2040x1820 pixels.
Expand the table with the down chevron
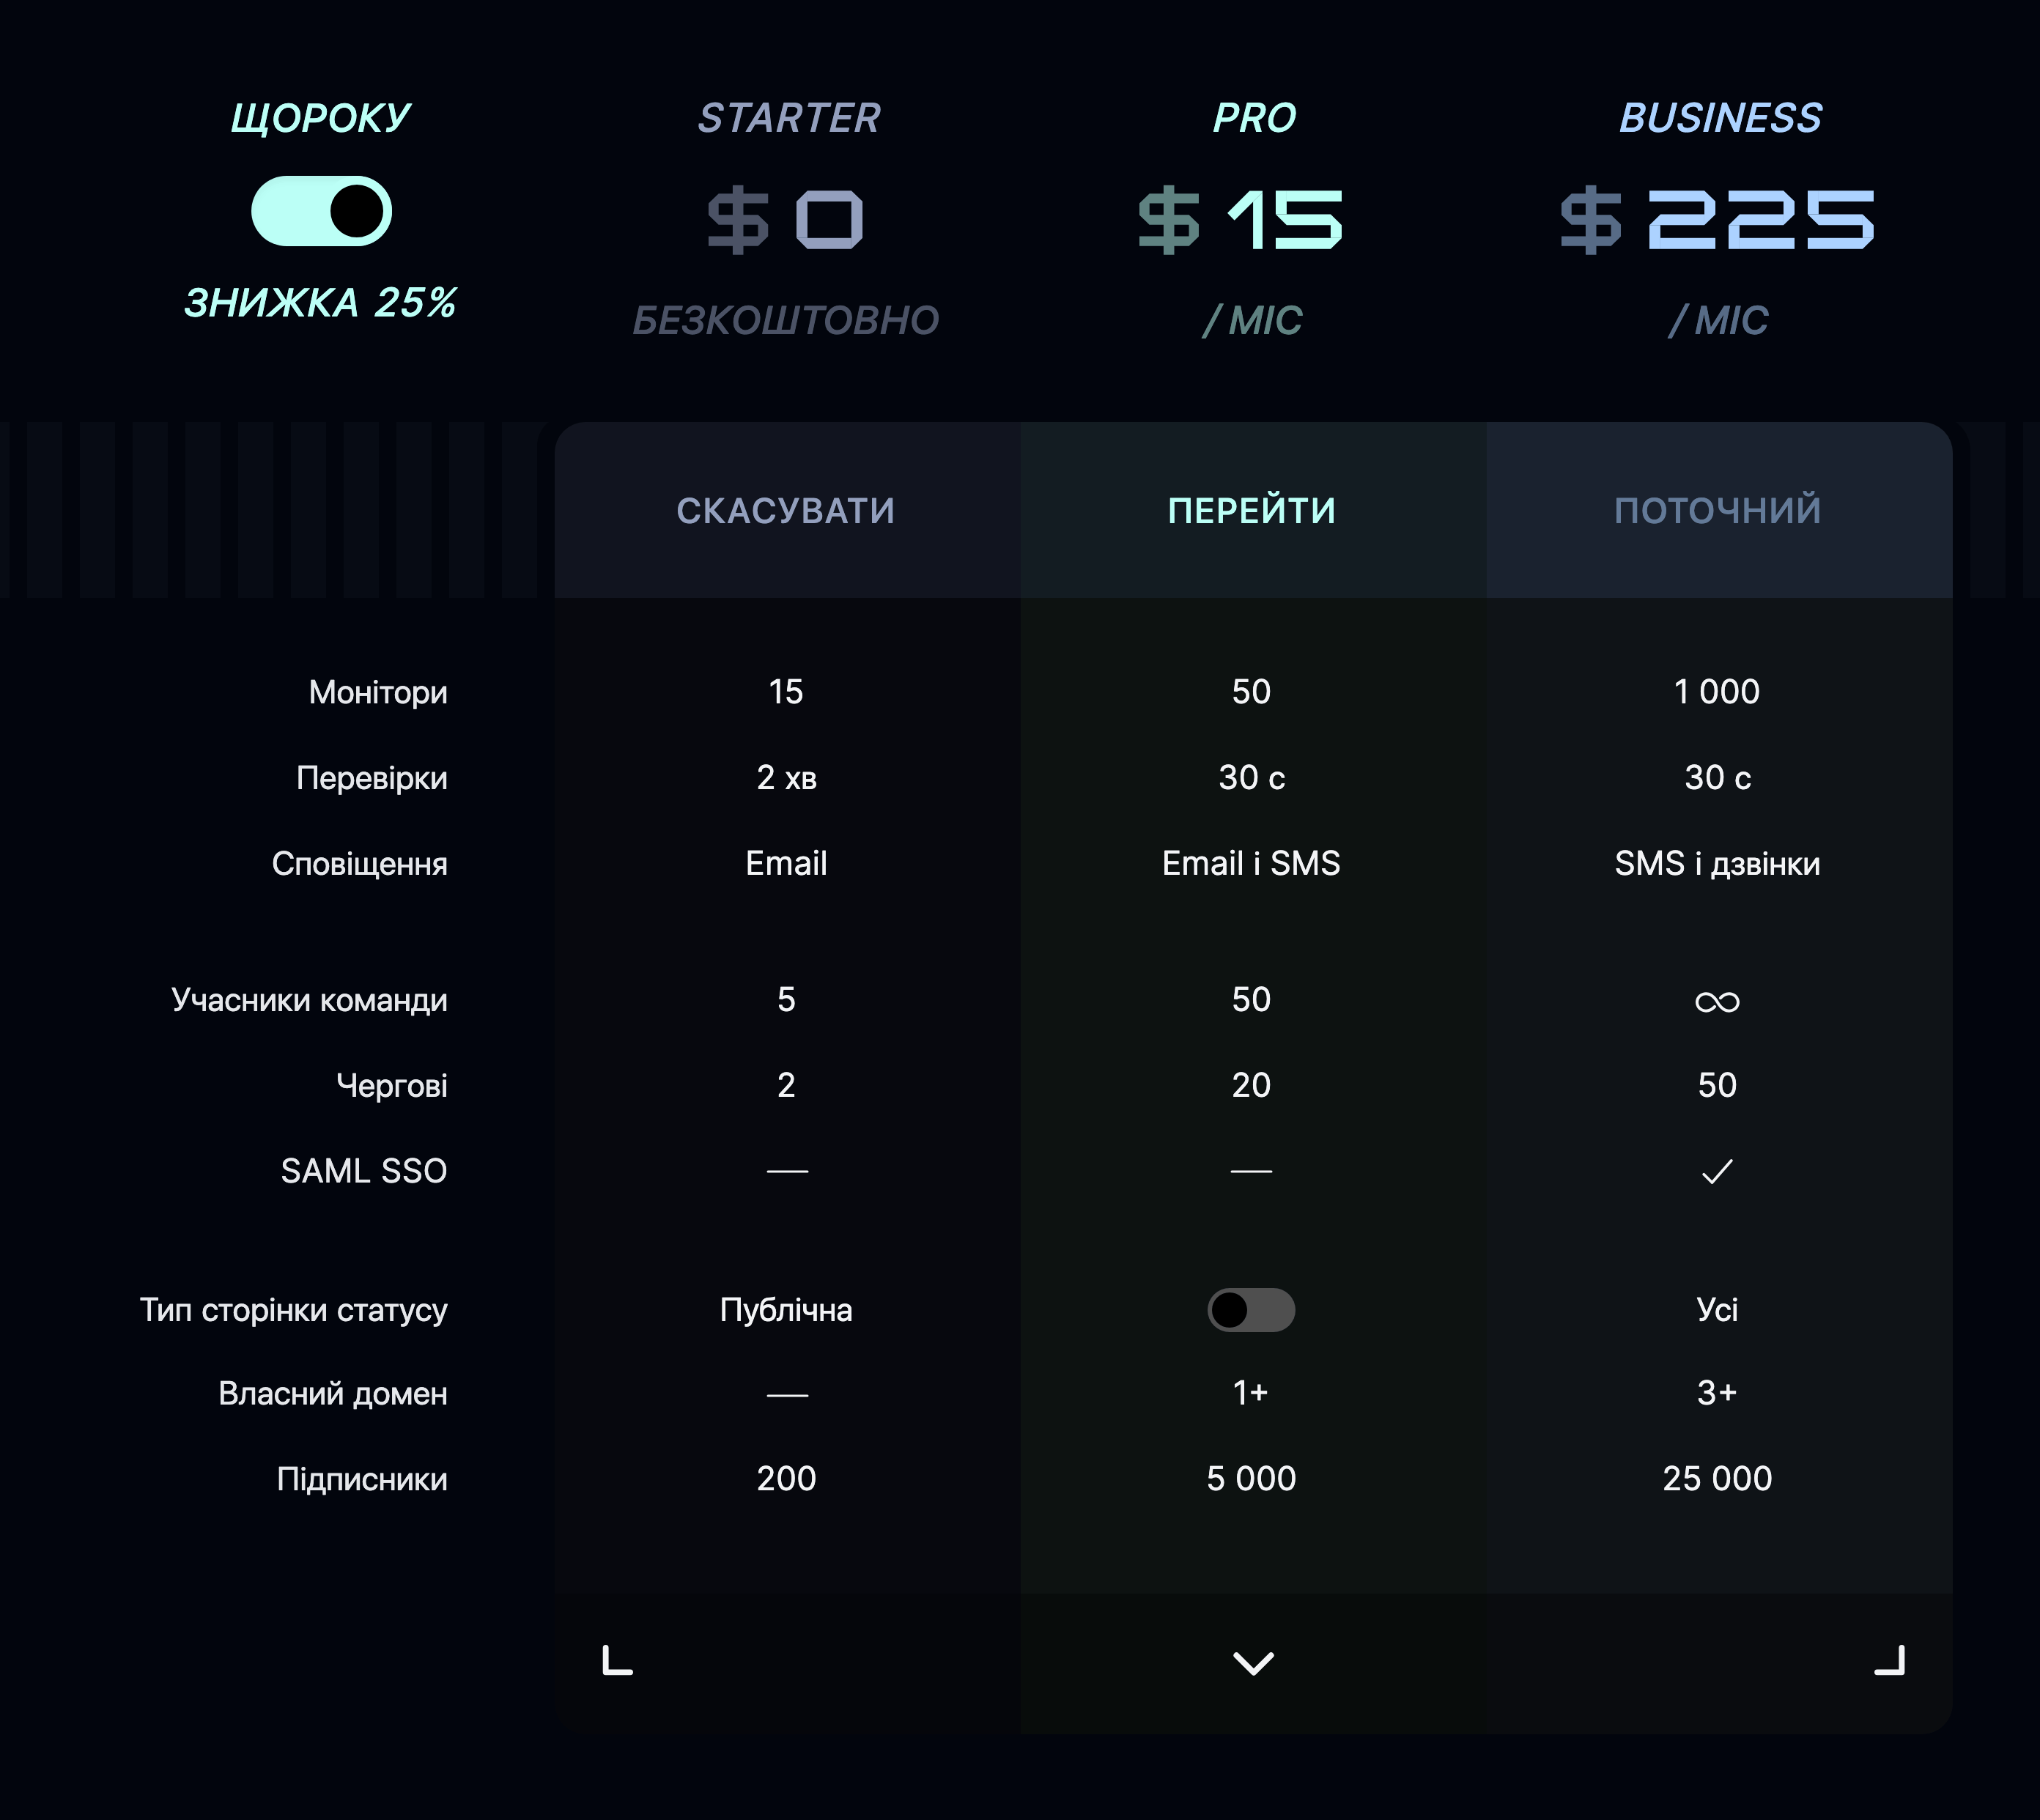coord(1253,1663)
